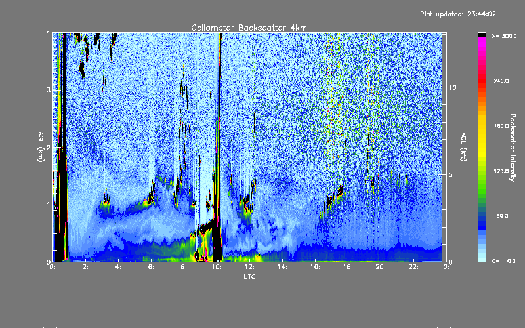Click the "Plot updated: 23:44:02" timestamp

[x=458, y=14]
